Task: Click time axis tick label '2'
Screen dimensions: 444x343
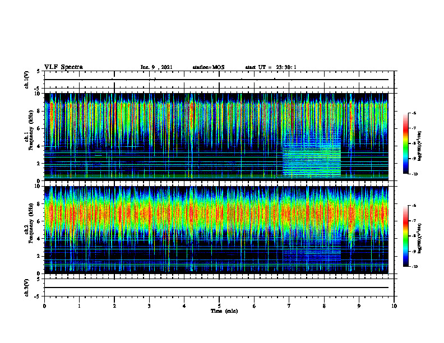Action: (114, 306)
